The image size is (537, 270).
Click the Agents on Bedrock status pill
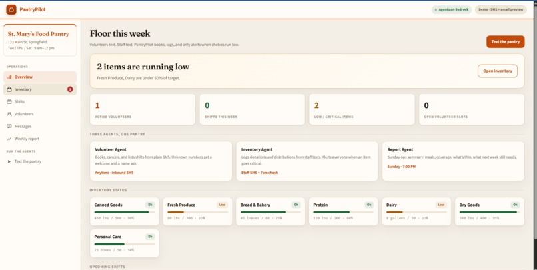click(x=452, y=9)
